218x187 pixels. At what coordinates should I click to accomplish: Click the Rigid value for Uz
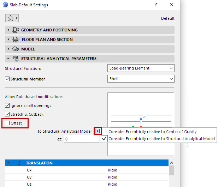(112, 184)
